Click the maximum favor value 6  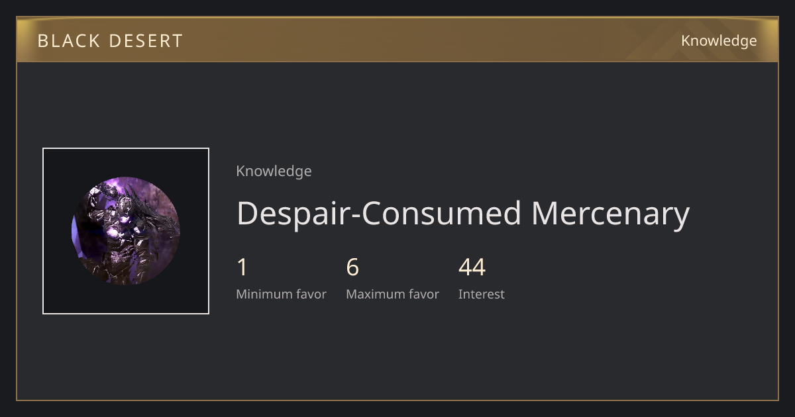[352, 267]
